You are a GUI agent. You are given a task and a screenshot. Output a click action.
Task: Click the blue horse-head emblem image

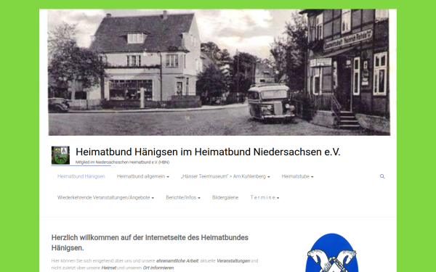(332, 252)
